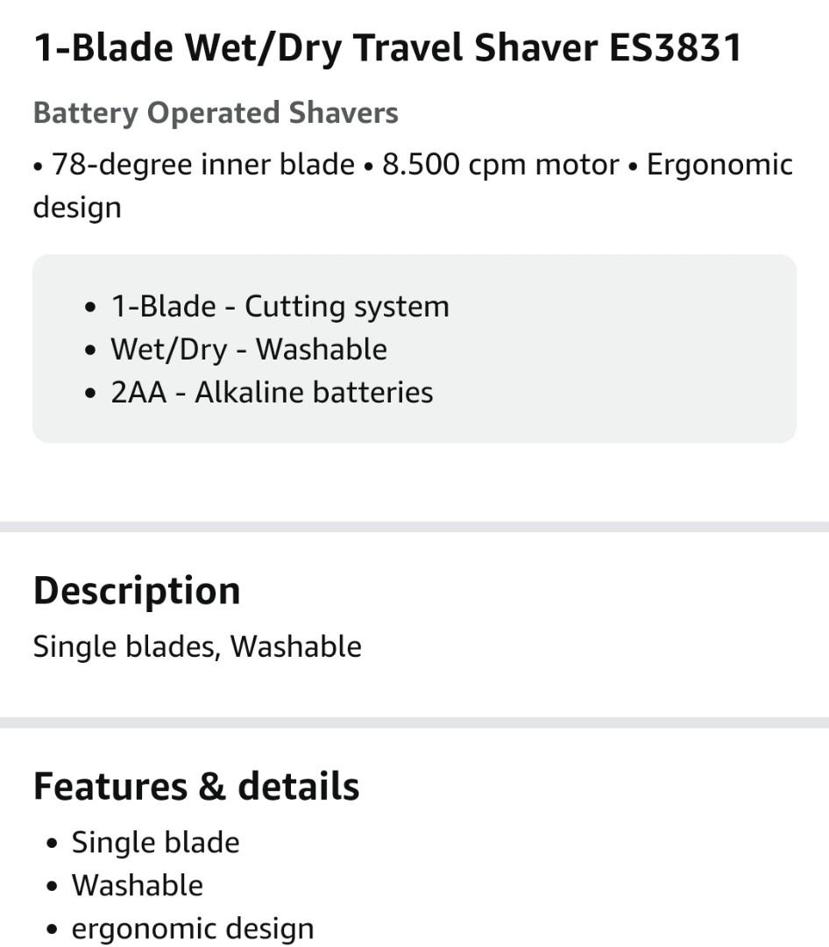The width and height of the screenshot is (829, 947).
Task: Click the divider above the Description section
Action: (414, 527)
